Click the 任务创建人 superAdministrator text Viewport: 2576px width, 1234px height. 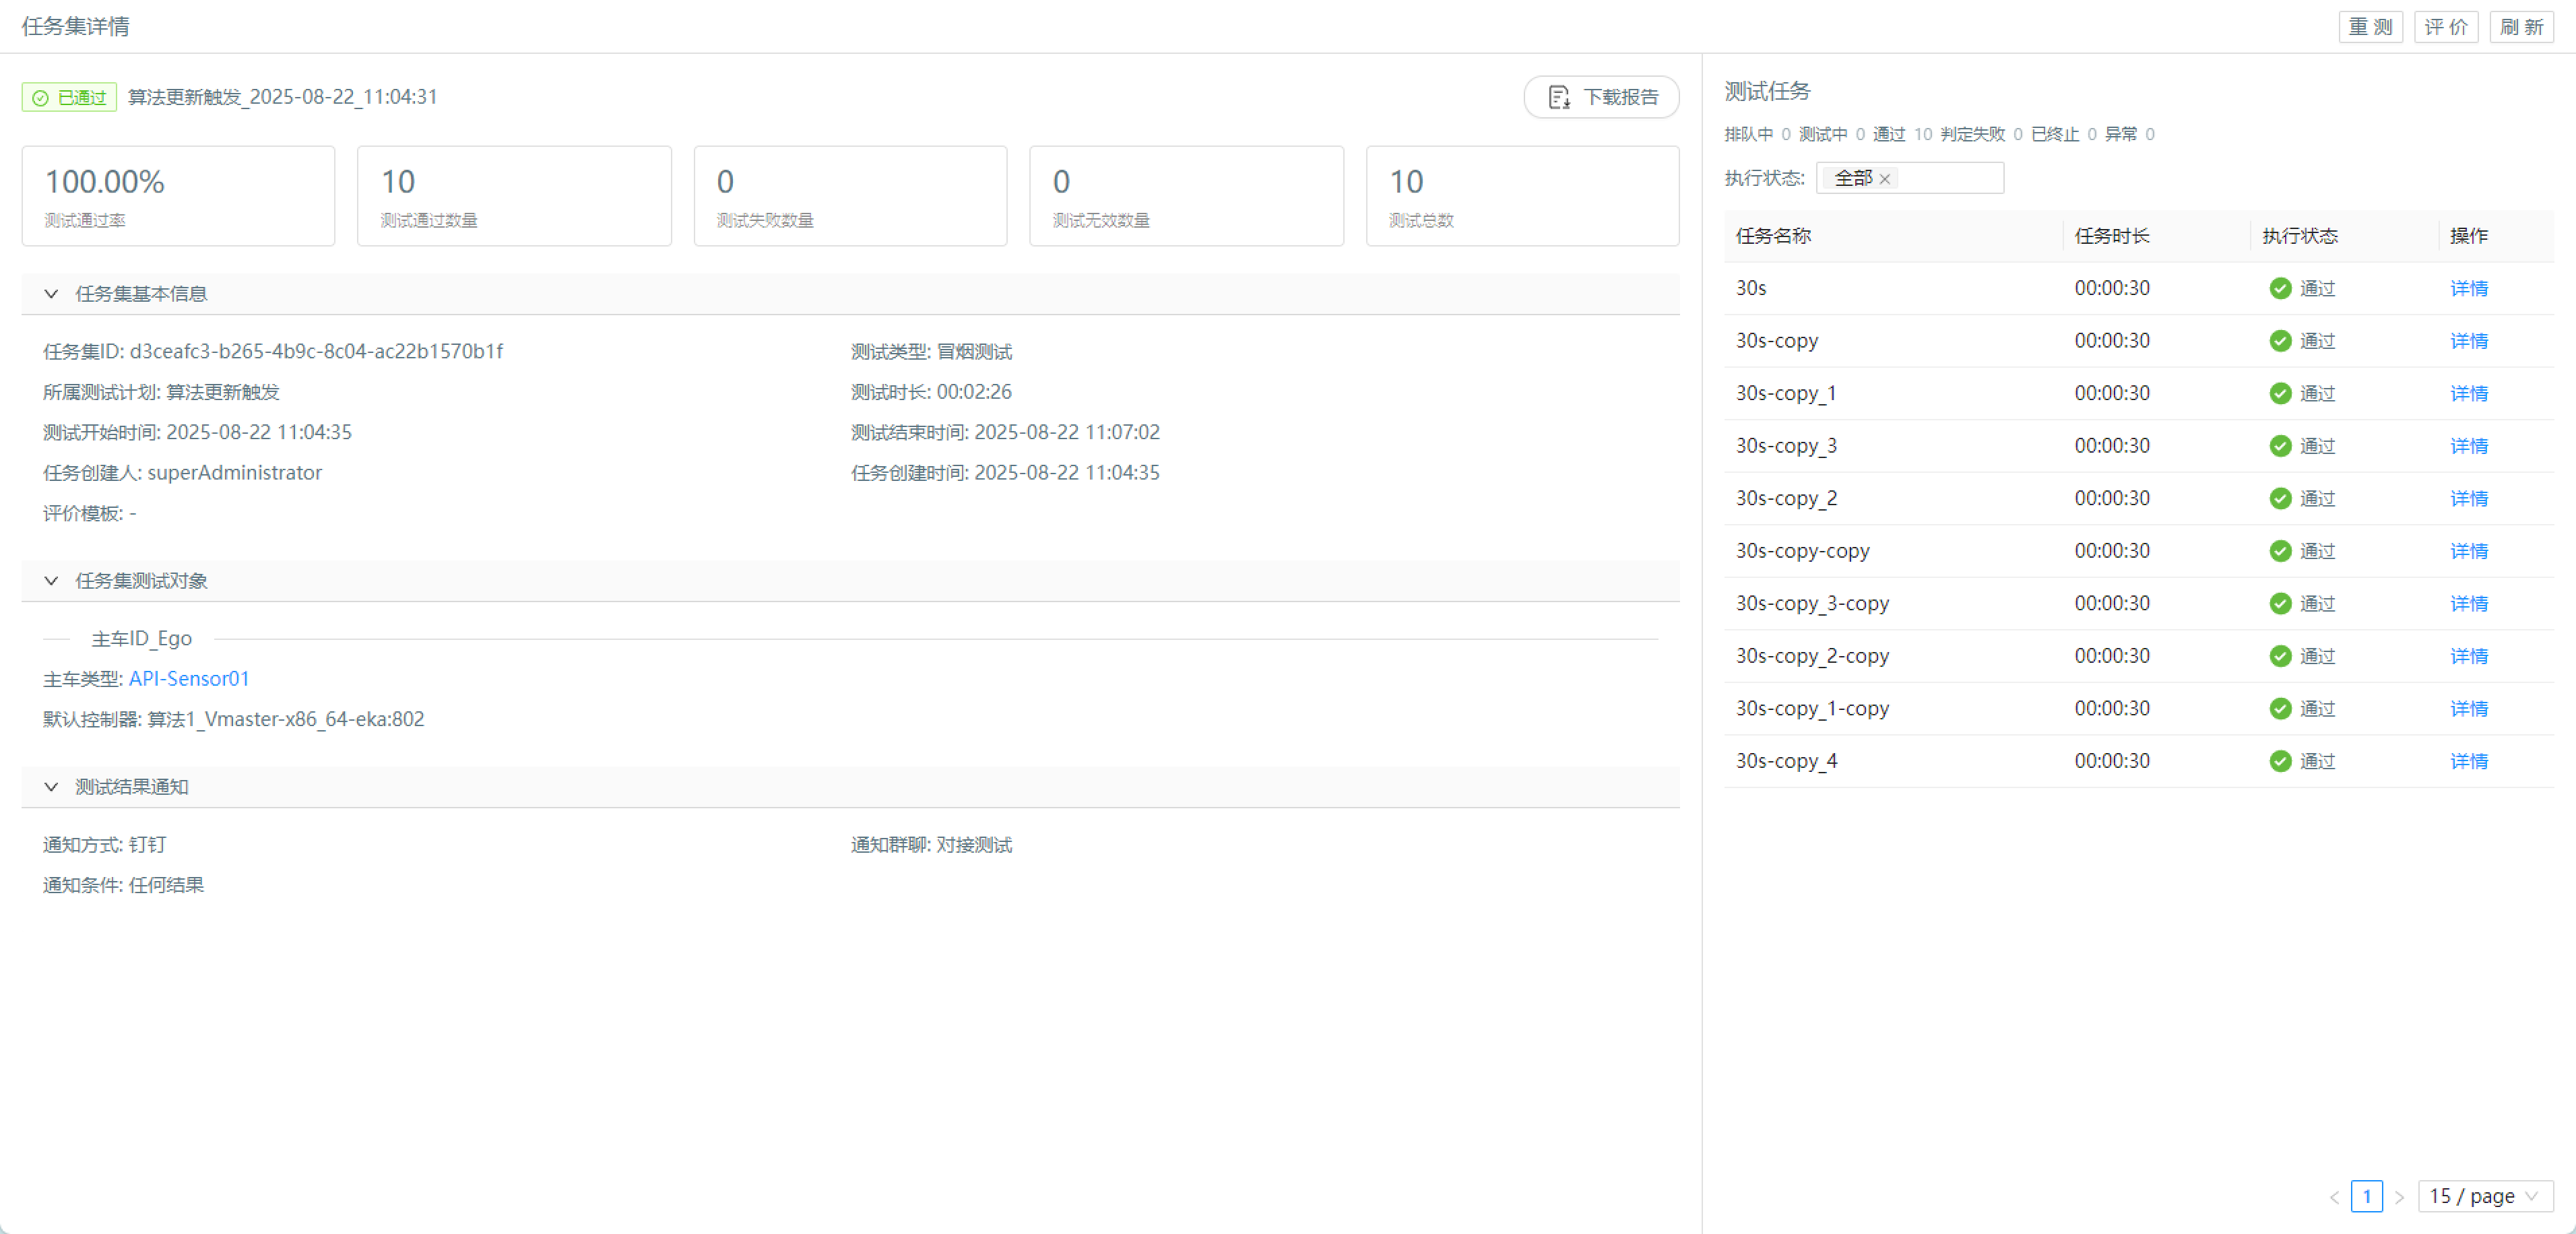pyautogui.click(x=183, y=473)
